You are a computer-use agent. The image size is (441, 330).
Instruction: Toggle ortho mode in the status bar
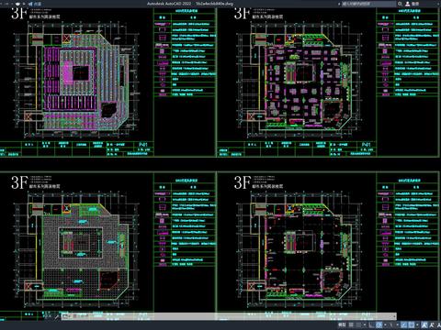pyautogui.click(x=371, y=324)
